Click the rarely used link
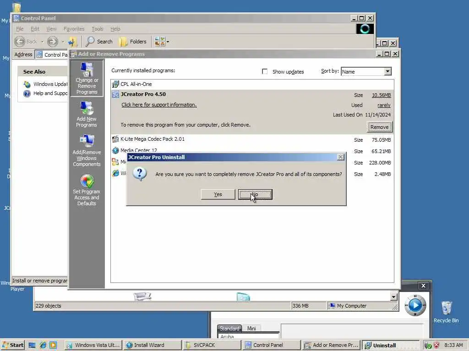 point(384,105)
